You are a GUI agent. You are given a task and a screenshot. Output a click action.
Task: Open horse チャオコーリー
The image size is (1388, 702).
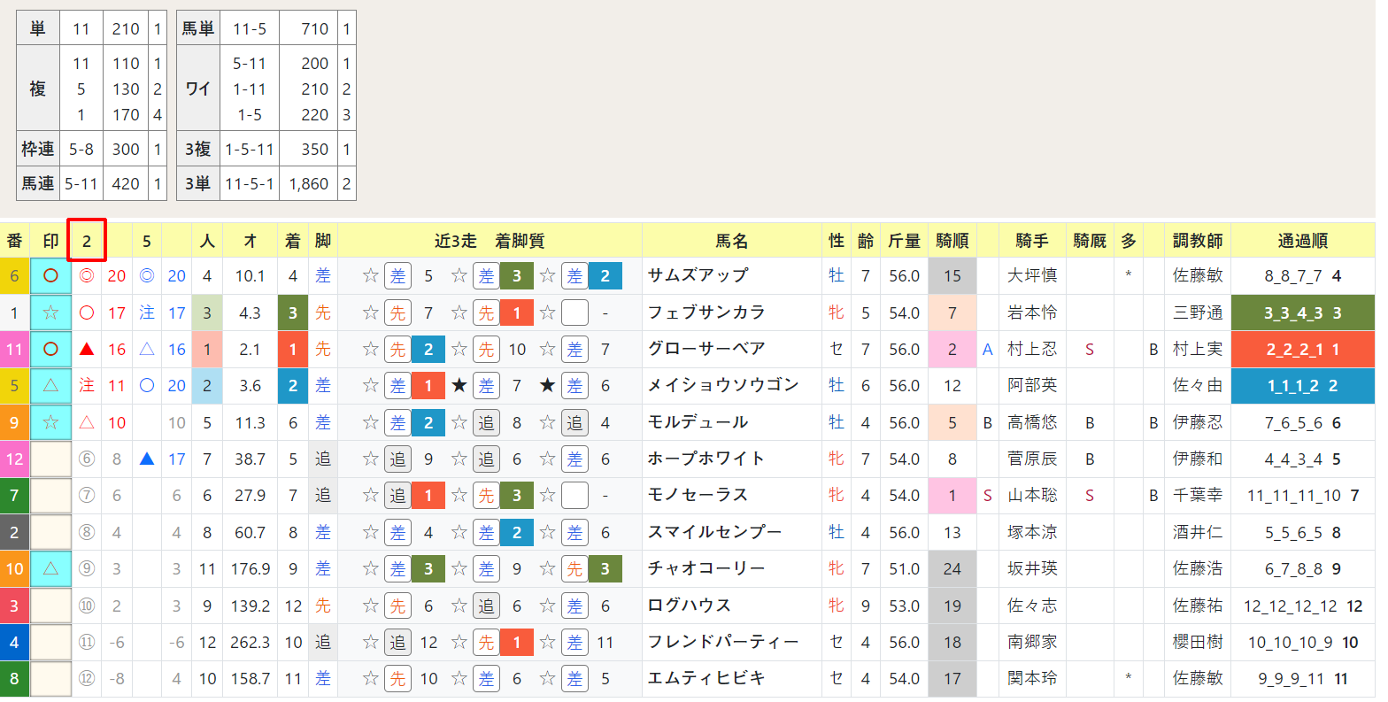point(706,568)
